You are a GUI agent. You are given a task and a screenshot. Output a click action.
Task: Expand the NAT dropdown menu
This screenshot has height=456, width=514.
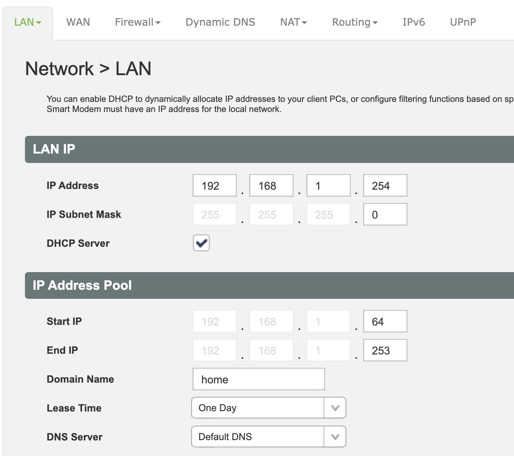click(x=293, y=22)
